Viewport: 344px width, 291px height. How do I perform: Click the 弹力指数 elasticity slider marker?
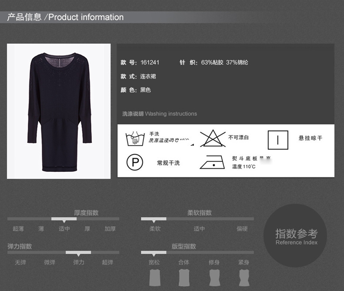(x=78, y=253)
